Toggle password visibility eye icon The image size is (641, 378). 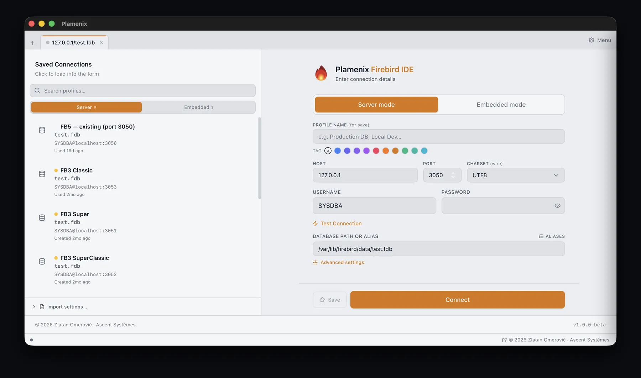(x=557, y=206)
